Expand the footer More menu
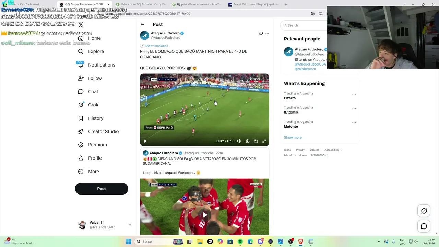 click(x=303, y=155)
